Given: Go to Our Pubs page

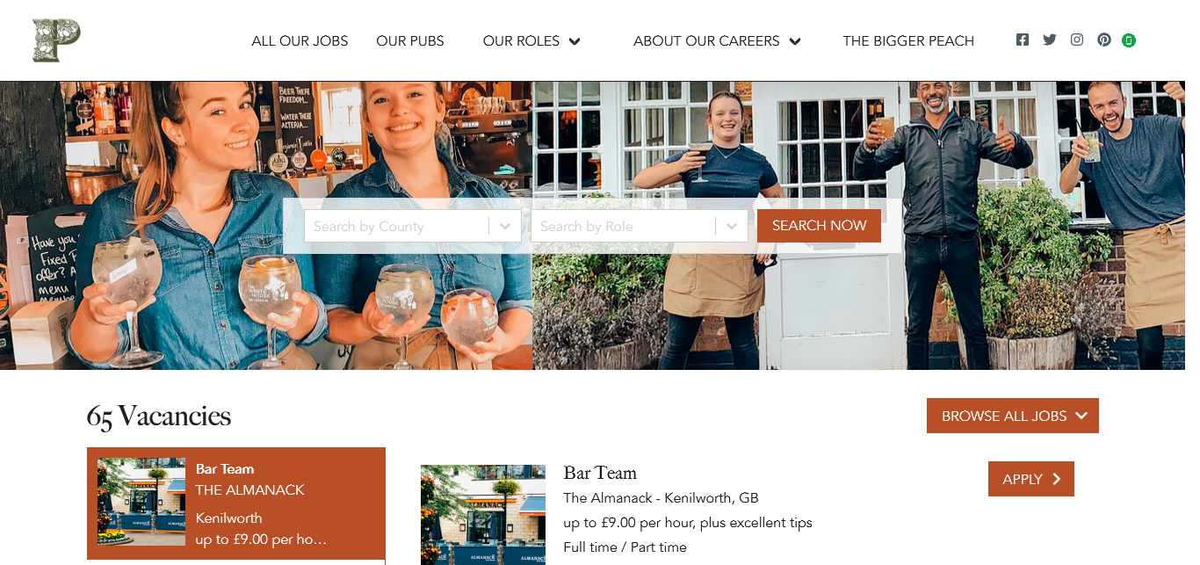Looking at the screenshot, I should [x=410, y=40].
